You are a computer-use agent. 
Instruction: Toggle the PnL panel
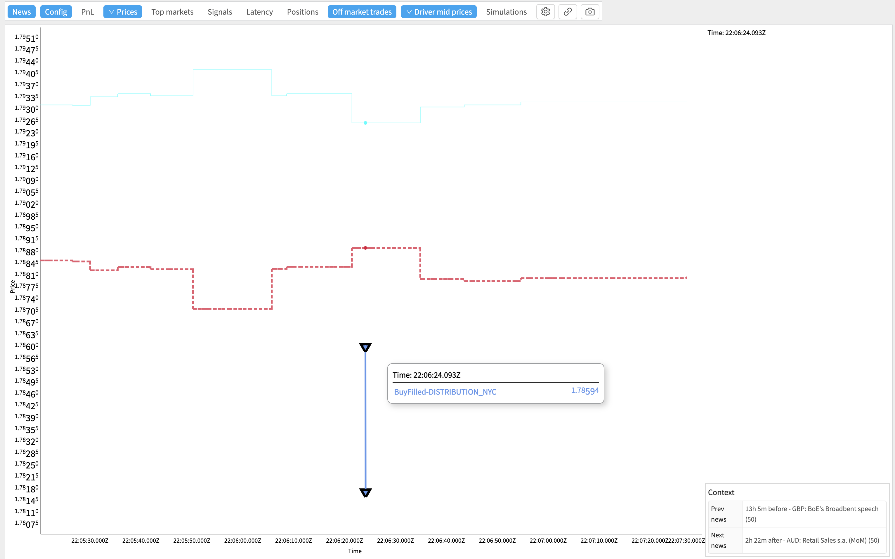point(88,12)
